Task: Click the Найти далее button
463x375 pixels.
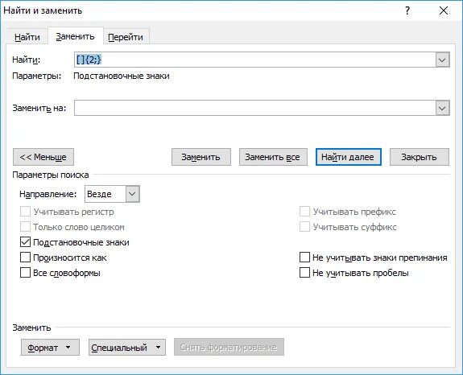Action: [348, 157]
